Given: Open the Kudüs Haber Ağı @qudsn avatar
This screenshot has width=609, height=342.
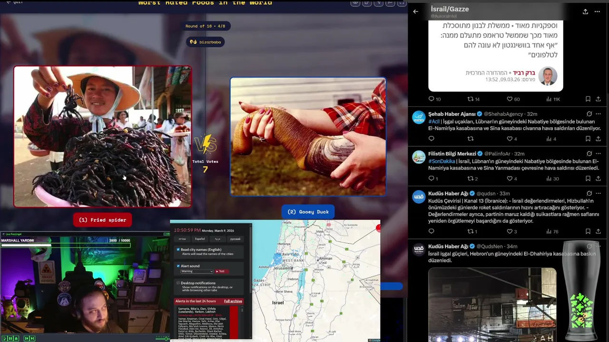Looking at the screenshot, I should pos(419,197).
